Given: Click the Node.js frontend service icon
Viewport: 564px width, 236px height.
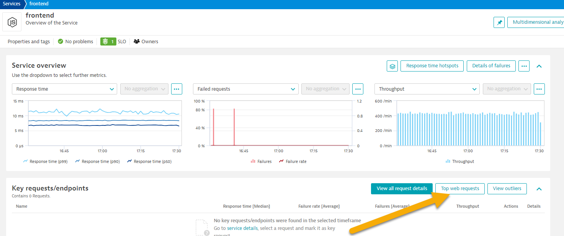Looking at the screenshot, I should click(x=12, y=22).
